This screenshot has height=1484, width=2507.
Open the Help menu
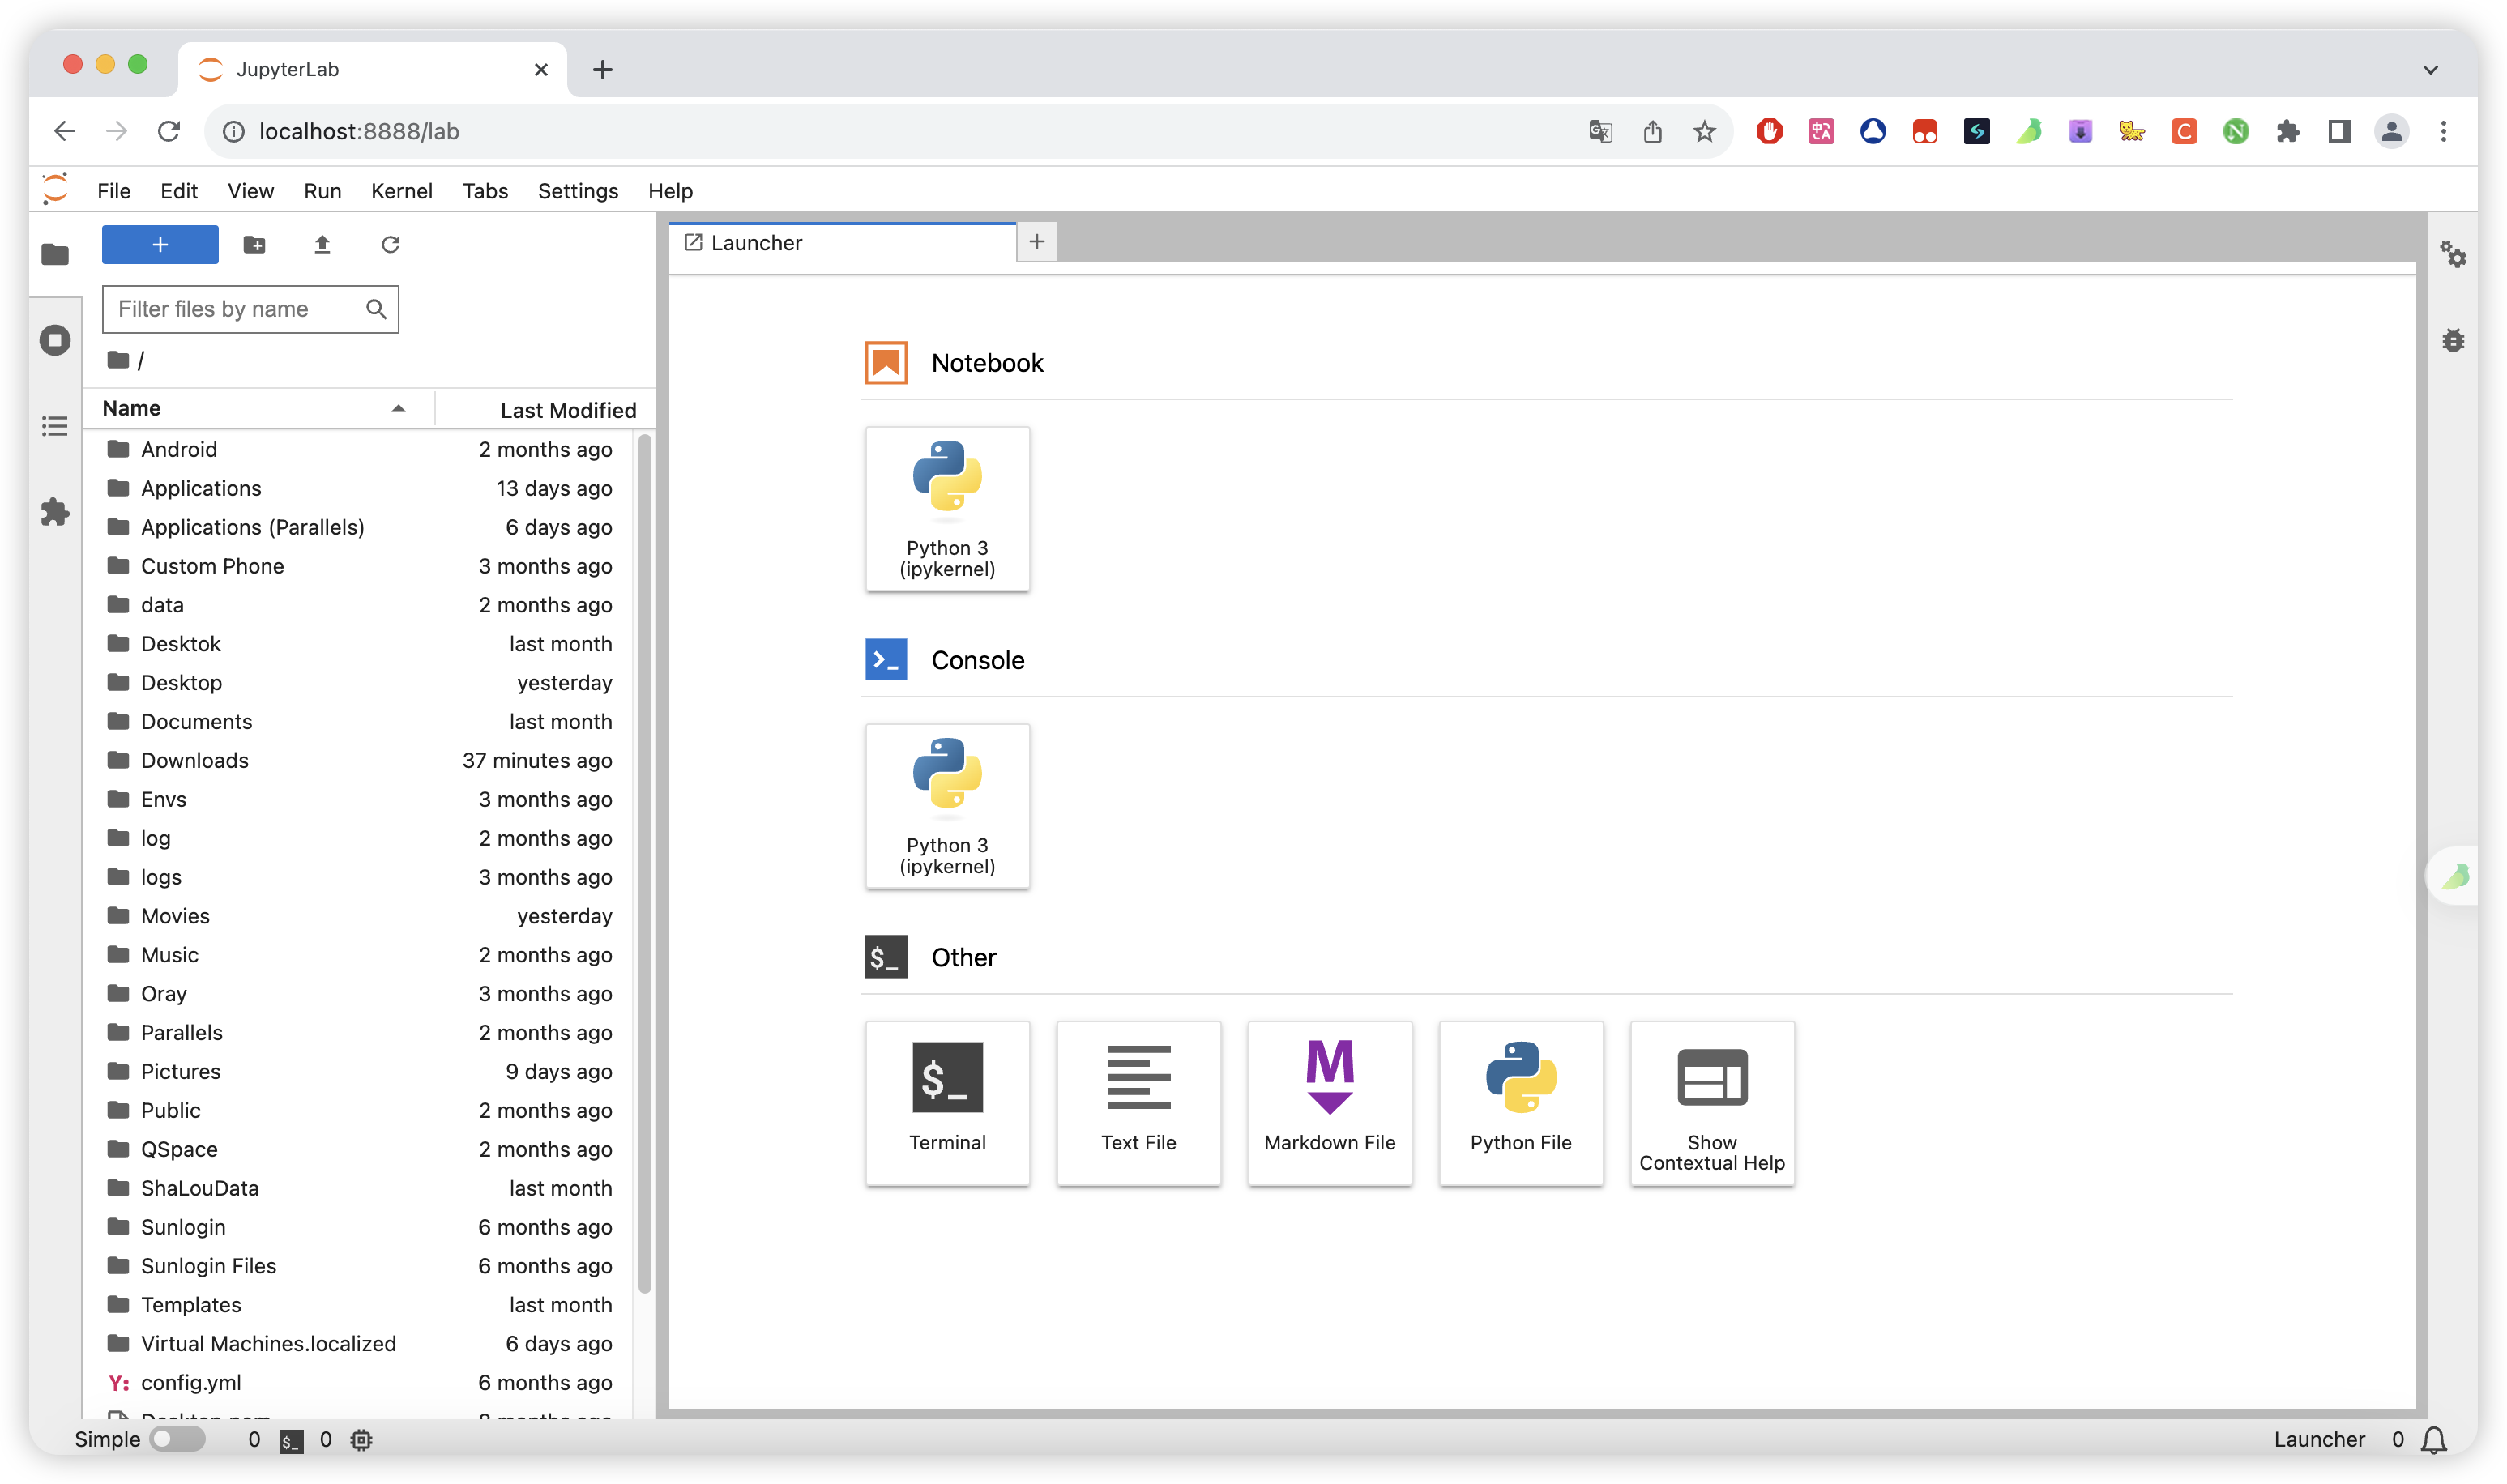[x=670, y=190]
